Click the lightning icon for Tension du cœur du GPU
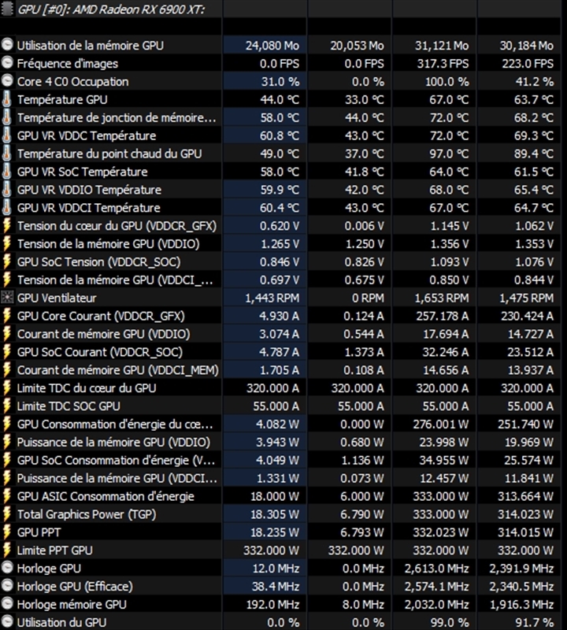 (x=7, y=226)
